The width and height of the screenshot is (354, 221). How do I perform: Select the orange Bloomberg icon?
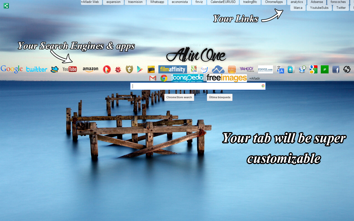(232, 69)
